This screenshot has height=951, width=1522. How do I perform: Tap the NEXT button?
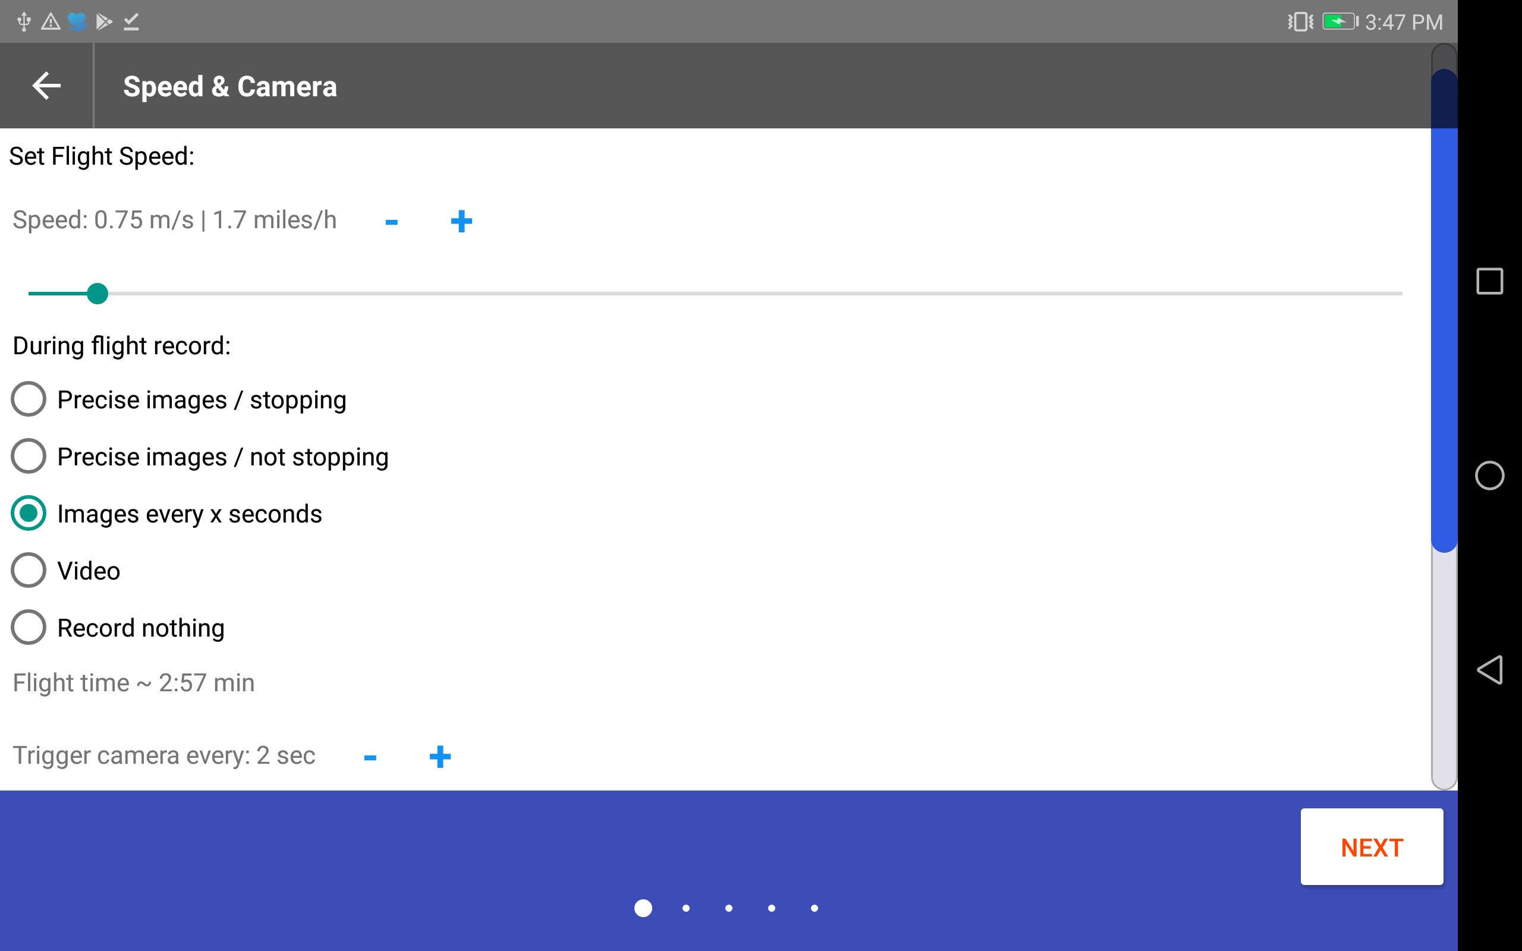[1372, 847]
